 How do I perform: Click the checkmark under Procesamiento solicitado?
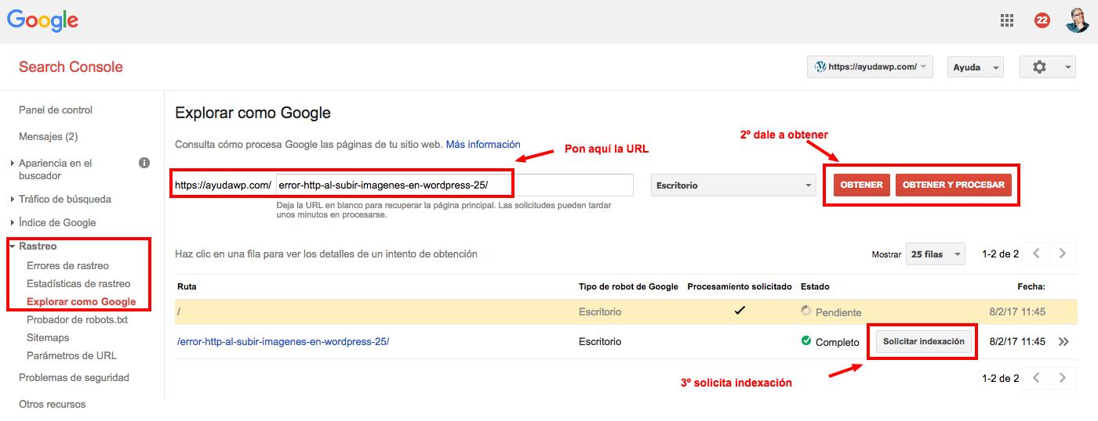739,311
